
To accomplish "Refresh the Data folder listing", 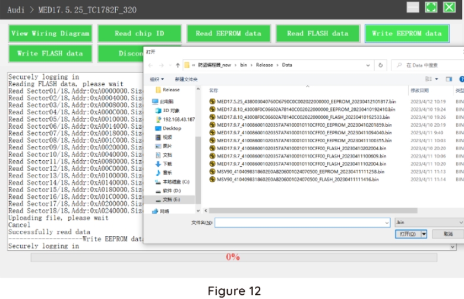I will (x=381, y=65).
